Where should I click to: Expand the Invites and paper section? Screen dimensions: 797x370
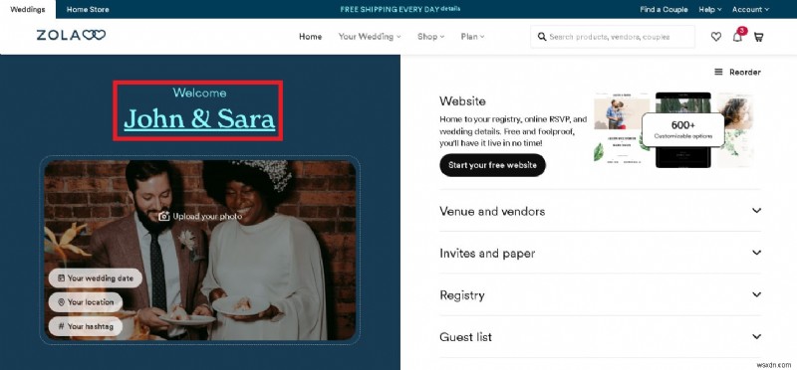pyautogui.click(x=601, y=253)
